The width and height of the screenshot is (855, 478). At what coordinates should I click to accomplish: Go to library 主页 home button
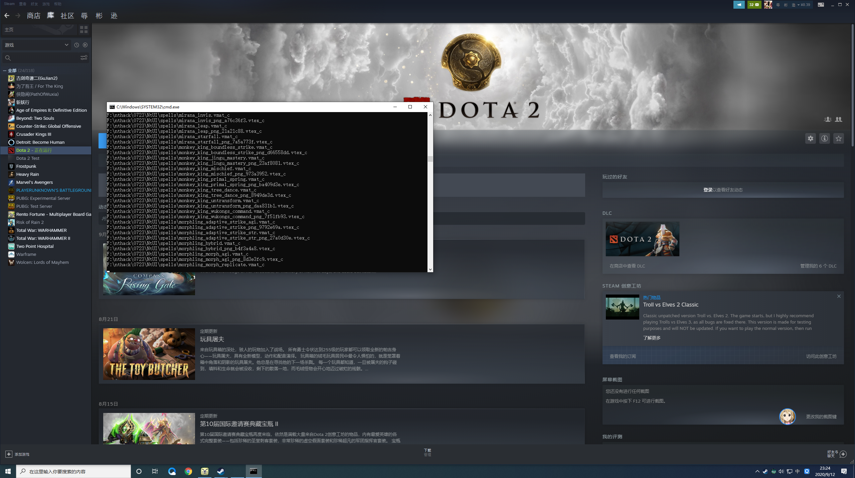pos(39,30)
